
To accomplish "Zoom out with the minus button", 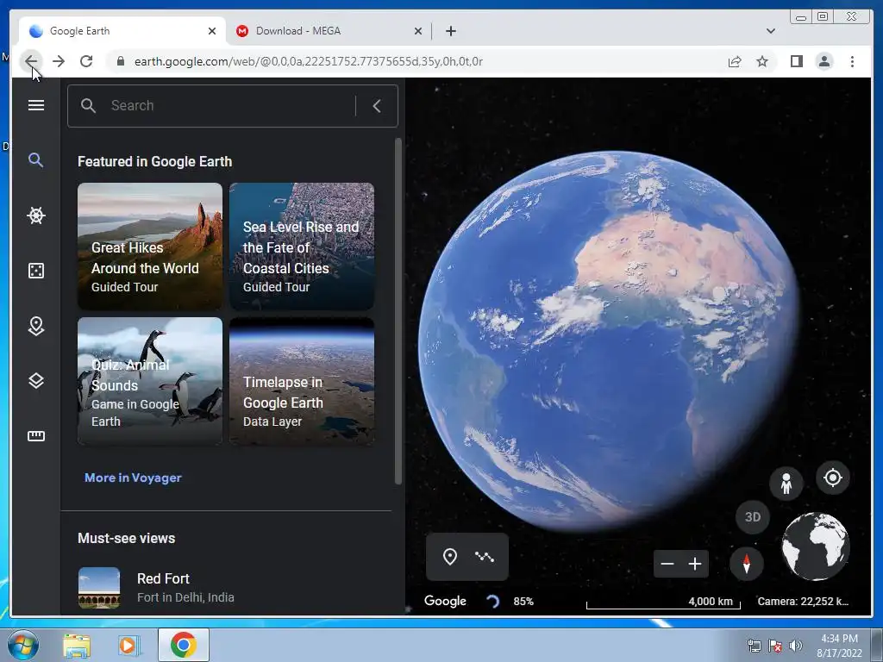I will [x=667, y=564].
